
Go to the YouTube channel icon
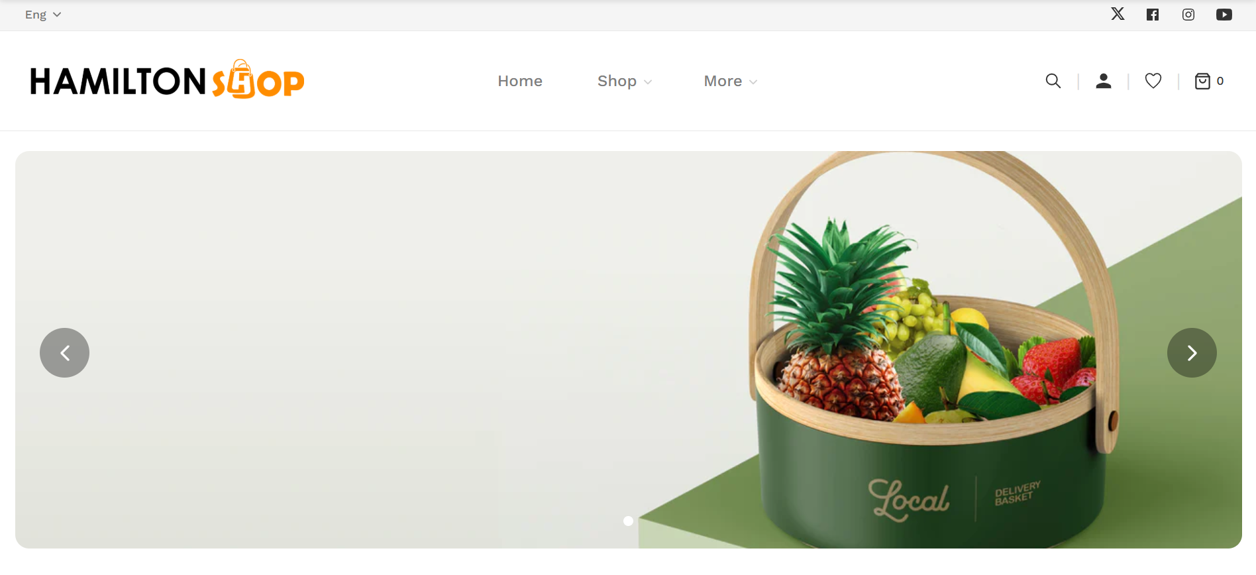(1224, 15)
